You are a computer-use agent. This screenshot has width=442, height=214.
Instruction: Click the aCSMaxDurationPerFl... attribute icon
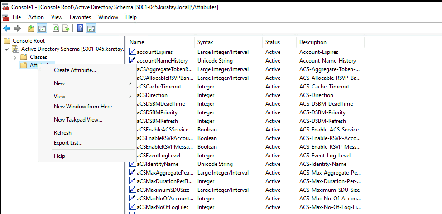[132, 181]
